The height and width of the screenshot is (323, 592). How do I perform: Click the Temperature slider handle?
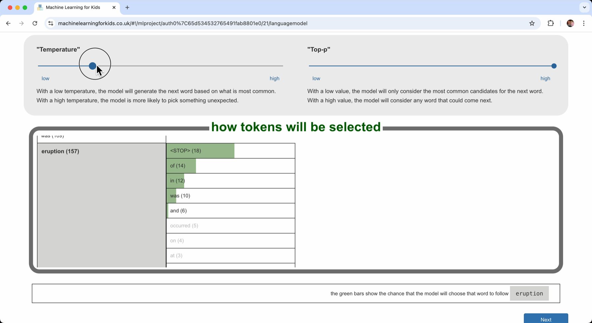92,66
